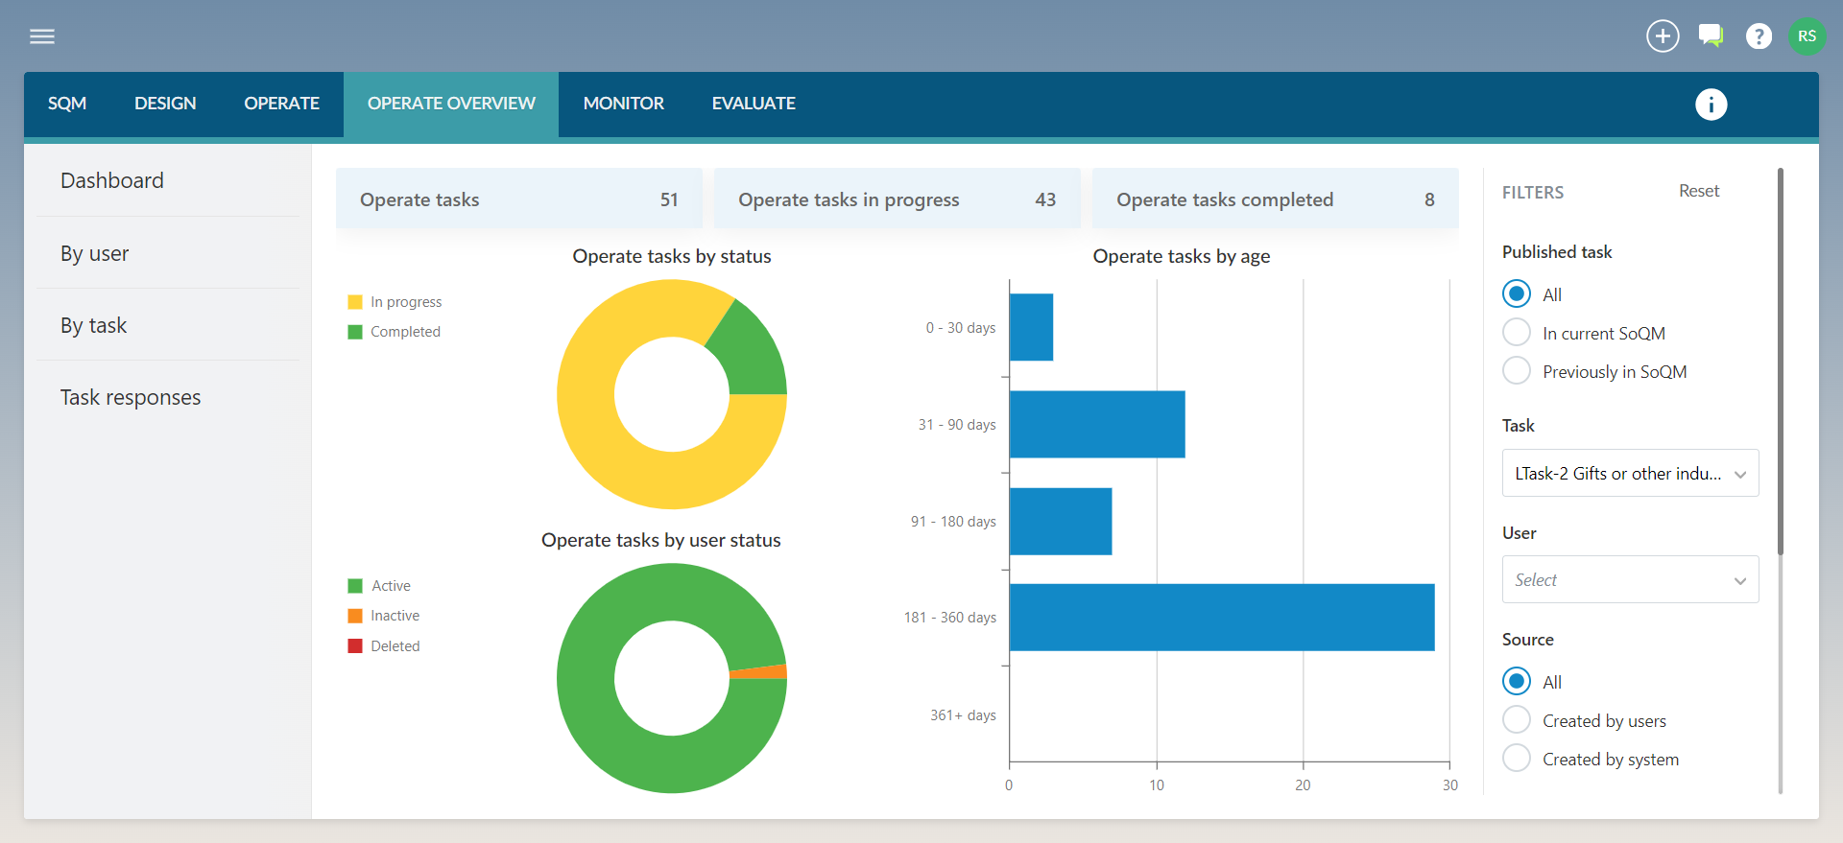Open the help question mark icon

[1759, 36]
